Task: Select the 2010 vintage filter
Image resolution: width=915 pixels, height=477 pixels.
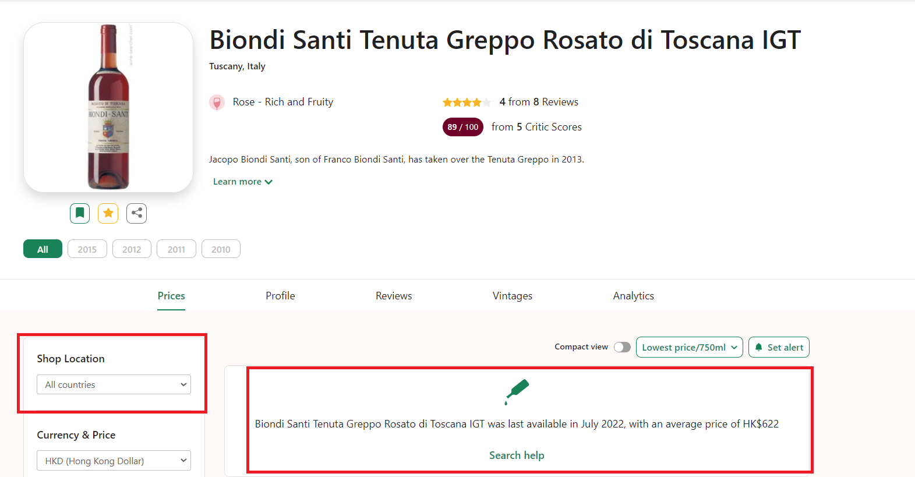Action: tap(221, 249)
